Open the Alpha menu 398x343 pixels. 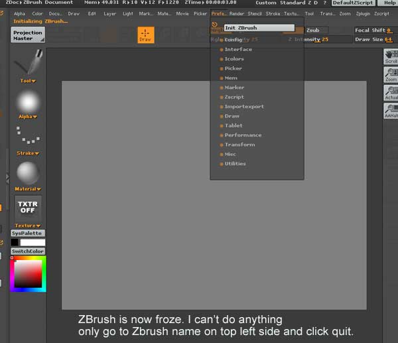click(19, 14)
